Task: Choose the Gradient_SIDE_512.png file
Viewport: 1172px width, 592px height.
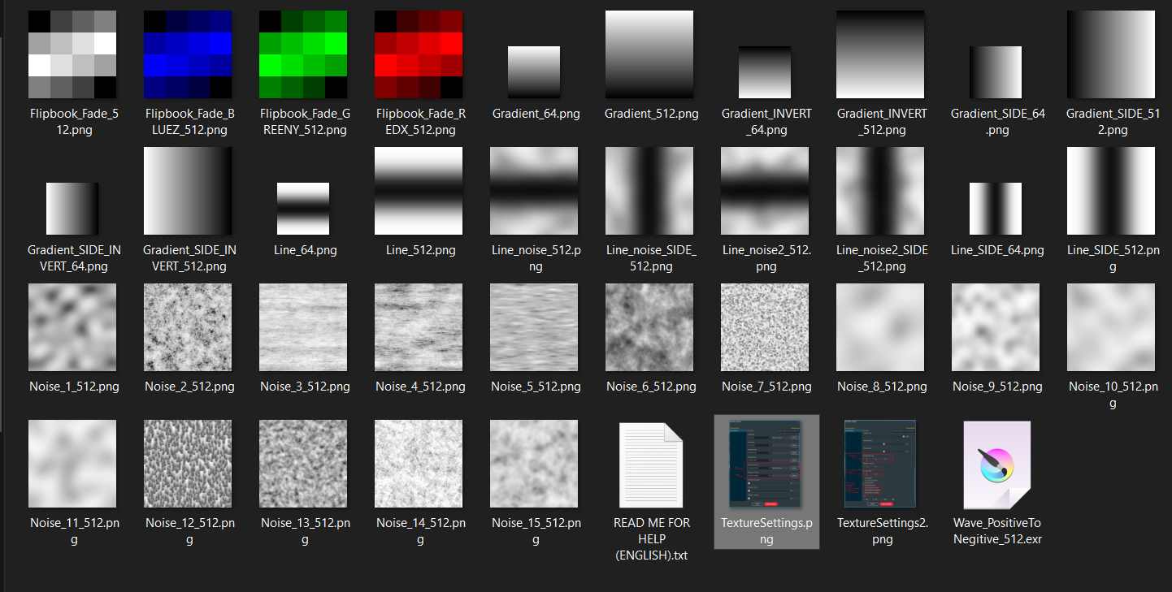Action: 1111,54
